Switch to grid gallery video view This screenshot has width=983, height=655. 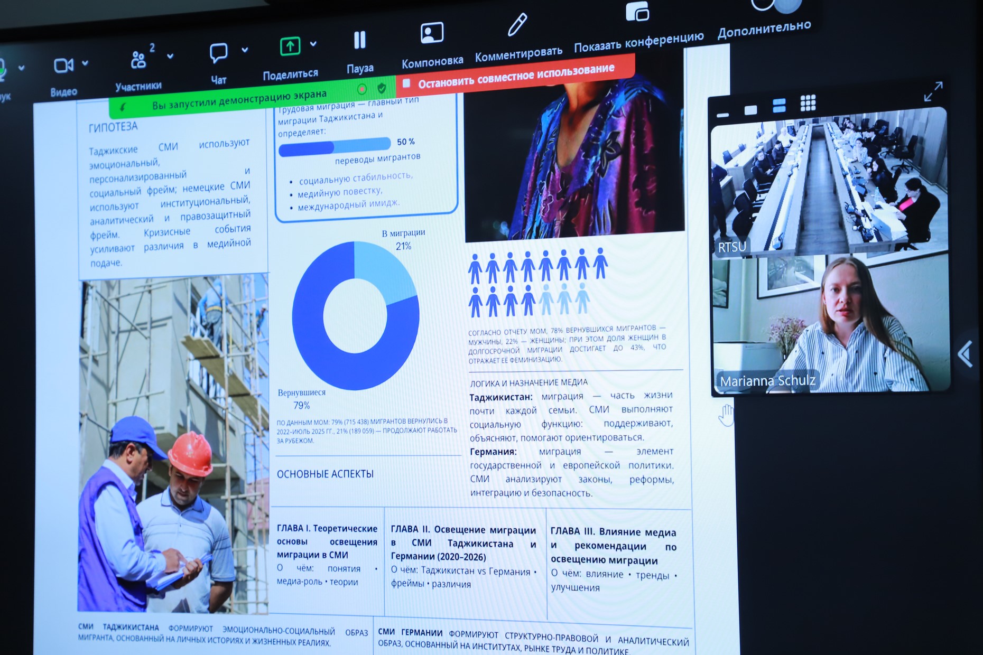coord(808,103)
